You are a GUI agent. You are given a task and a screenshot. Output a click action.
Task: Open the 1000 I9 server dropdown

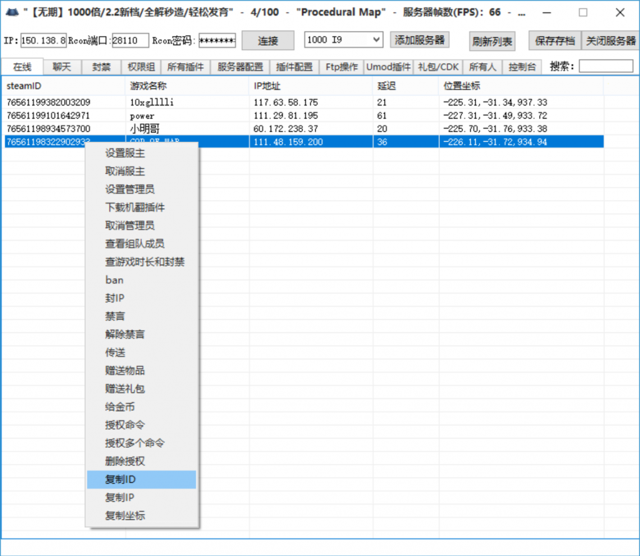(x=343, y=40)
